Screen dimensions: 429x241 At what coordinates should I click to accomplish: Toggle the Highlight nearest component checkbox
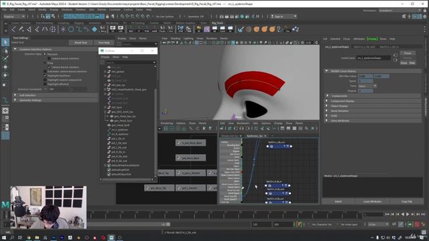coord(45,80)
